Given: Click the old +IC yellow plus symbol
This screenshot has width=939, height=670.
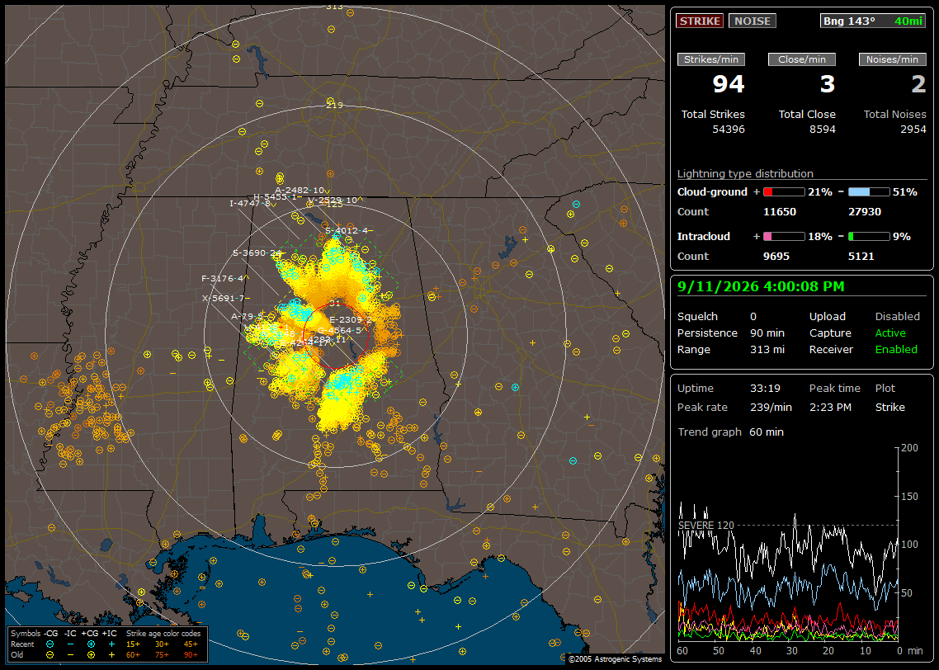Looking at the screenshot, I should [111, 655].
